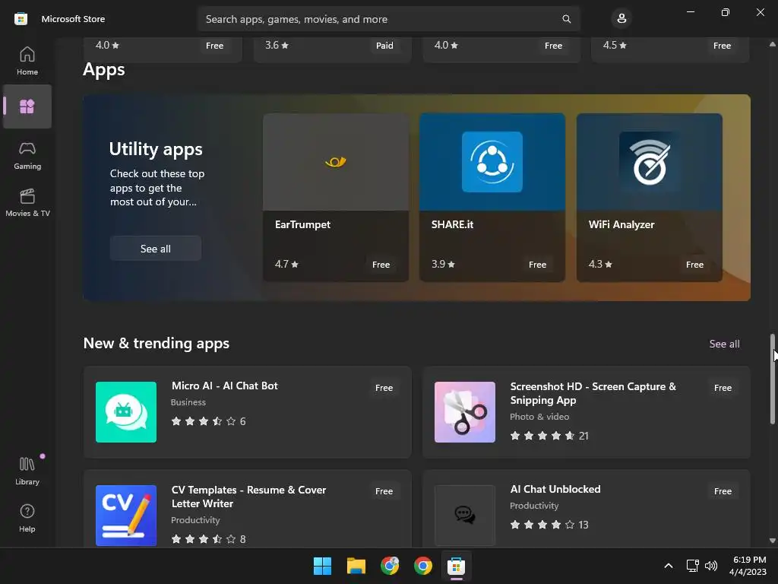
Task: Click Free price on SHARE.it card
Action: [537, 264]
